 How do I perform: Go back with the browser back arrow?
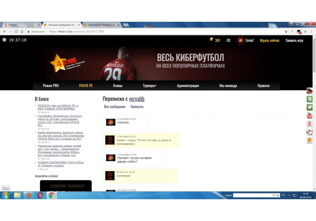[x=5, y=31]
